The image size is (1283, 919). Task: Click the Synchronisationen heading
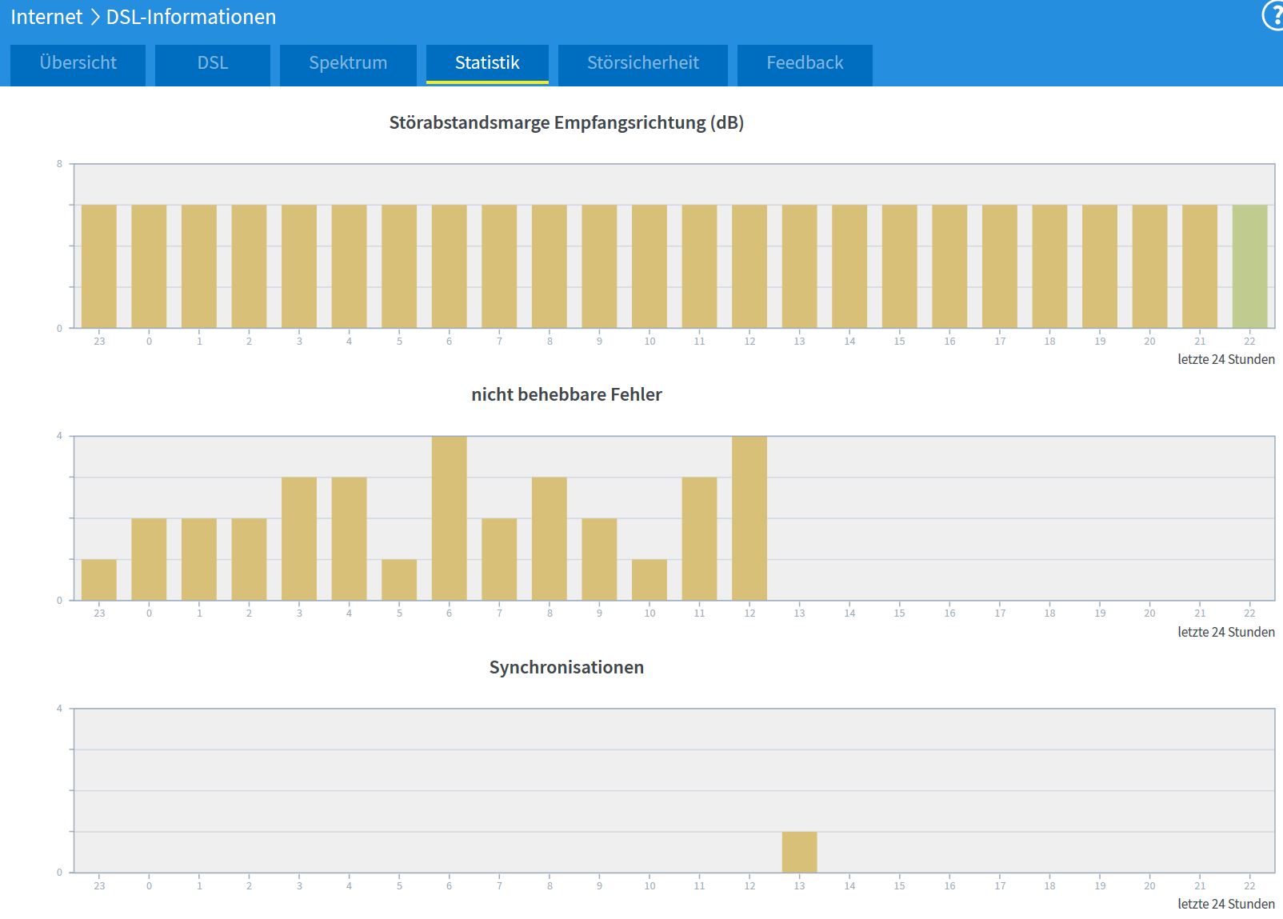566,667
